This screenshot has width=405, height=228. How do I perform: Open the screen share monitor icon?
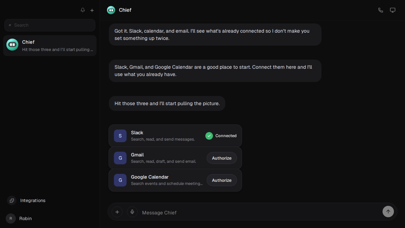click(393, 10)
